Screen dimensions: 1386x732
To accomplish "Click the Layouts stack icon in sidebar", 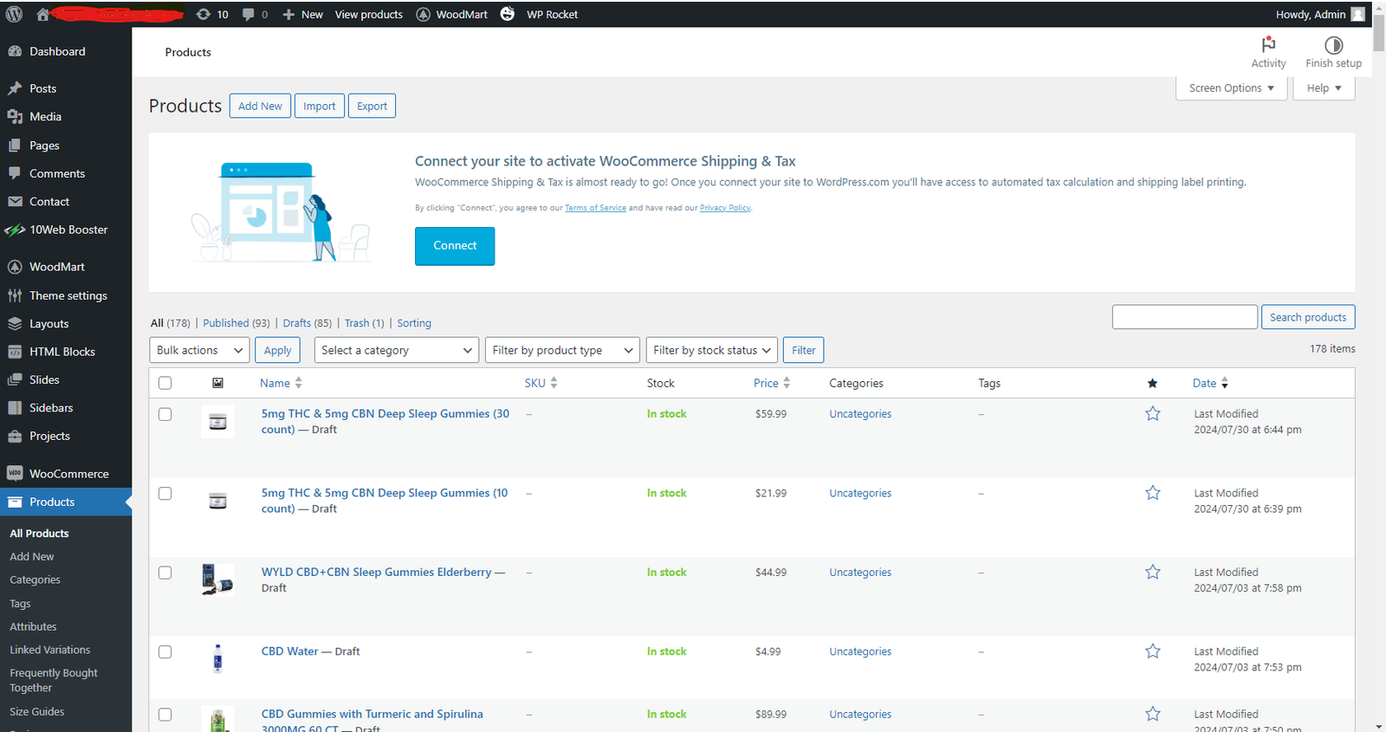I will pyautogui.click(x=15, y=323).
